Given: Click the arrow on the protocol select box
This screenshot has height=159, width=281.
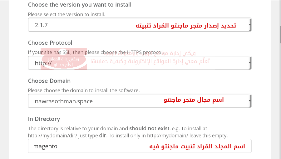Looking at the screenshot, I should [250, 63].
